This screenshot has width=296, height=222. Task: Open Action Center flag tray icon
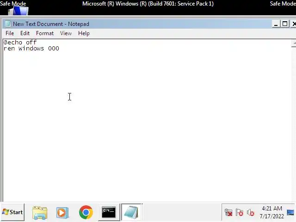point(240,213)
